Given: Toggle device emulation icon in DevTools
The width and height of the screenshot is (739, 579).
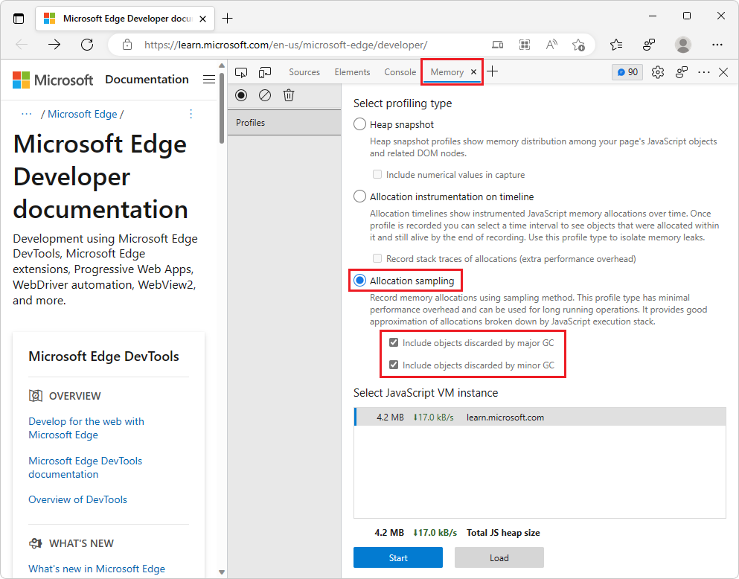Looking at the screenshot, I should [265, 72].
